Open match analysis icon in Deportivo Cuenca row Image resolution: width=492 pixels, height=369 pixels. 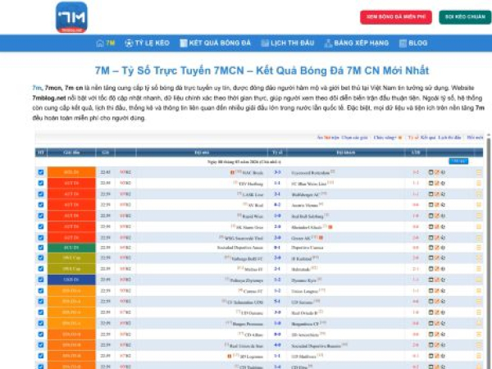[430, 248]
